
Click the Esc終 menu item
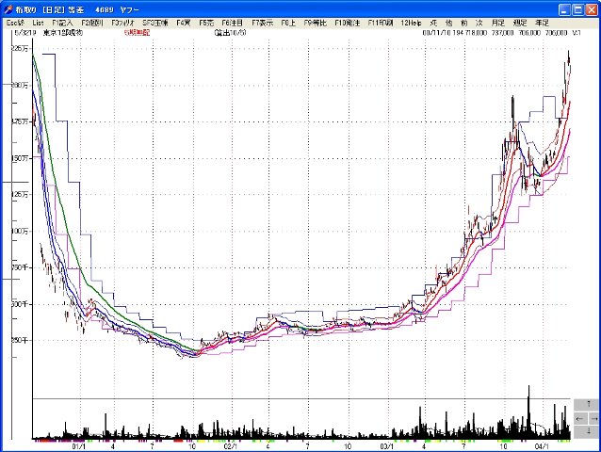click(x=15, y=21)
